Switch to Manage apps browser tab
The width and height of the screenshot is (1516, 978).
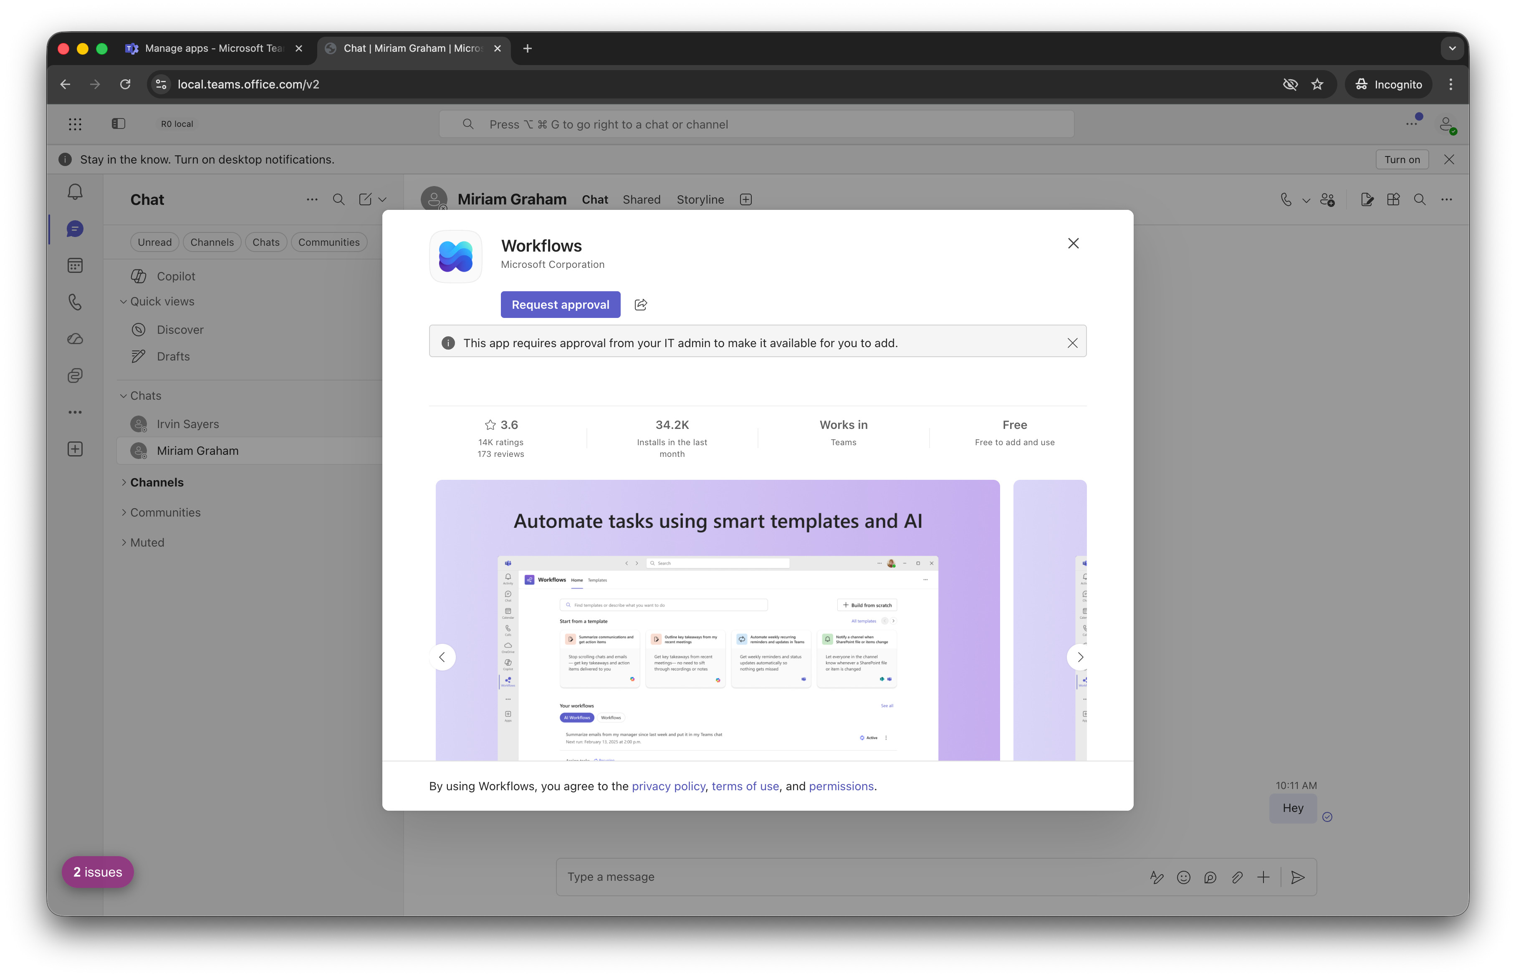pyautogui.click(x=214, y=48)
